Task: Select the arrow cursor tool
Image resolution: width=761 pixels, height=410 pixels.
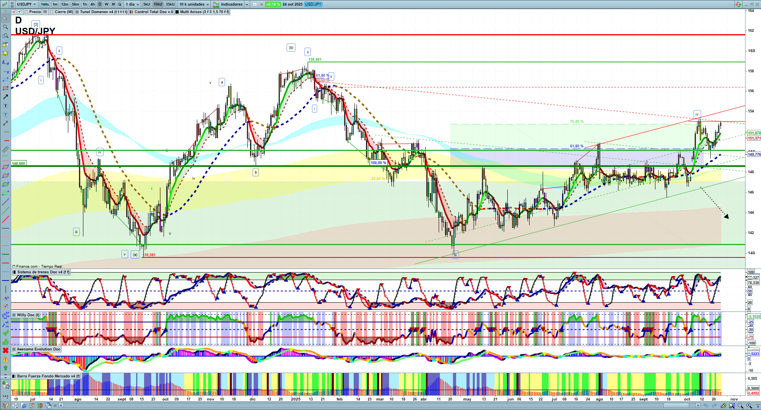Action: point(6,18)
